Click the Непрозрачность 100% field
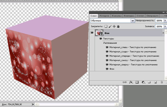 coord(159,20)
